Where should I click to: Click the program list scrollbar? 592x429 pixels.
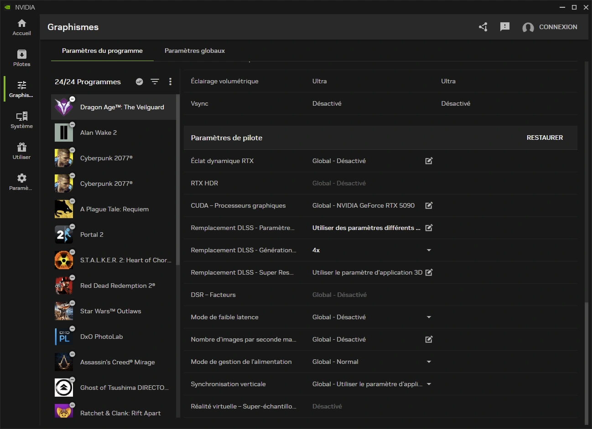[178, 180]
